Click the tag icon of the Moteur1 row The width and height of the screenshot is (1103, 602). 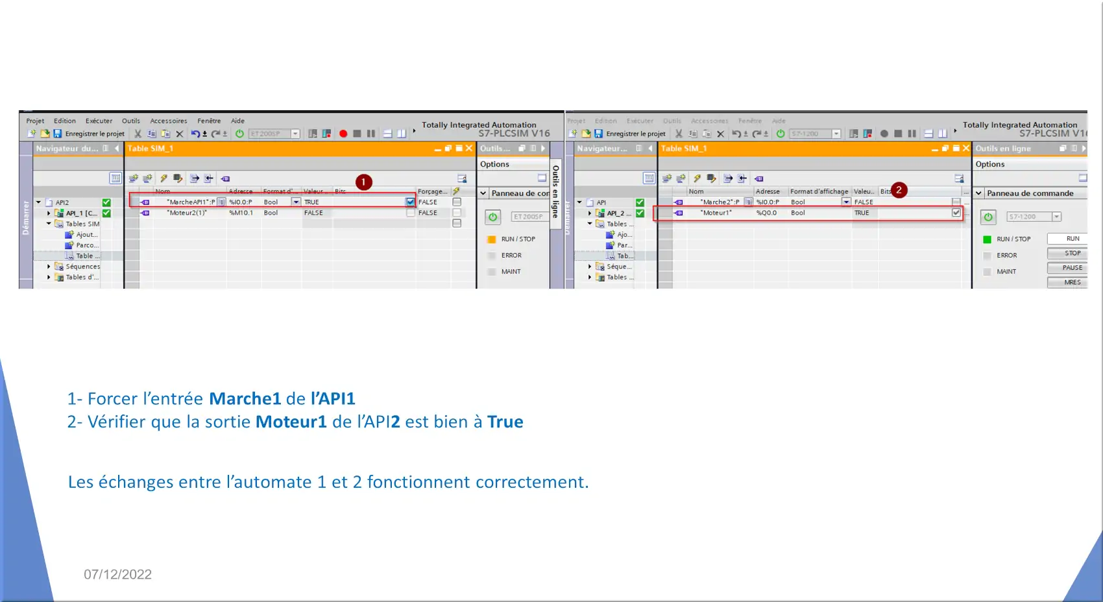point(679,213)
